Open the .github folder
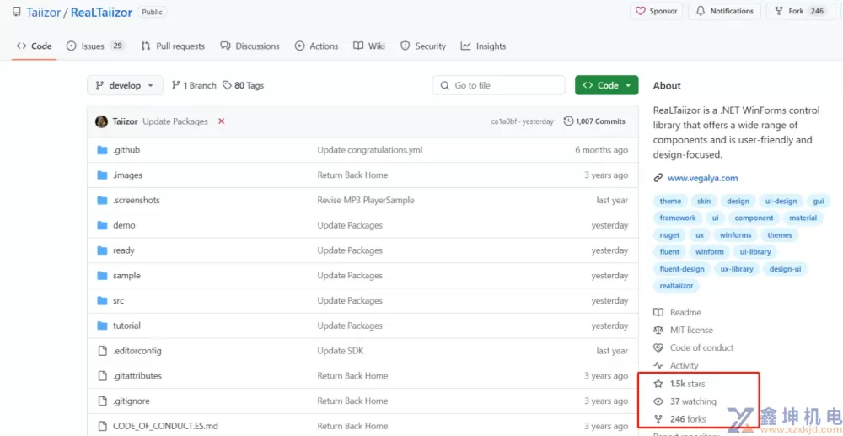The height and width of the screenshot is (436, 843). click(126, 150)
